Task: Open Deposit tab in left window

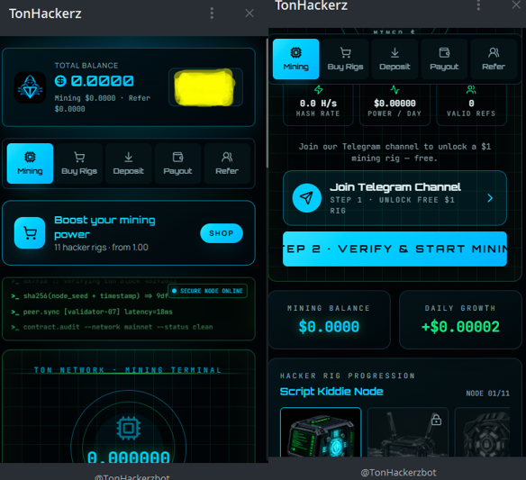Action: (x=129, y=163)
